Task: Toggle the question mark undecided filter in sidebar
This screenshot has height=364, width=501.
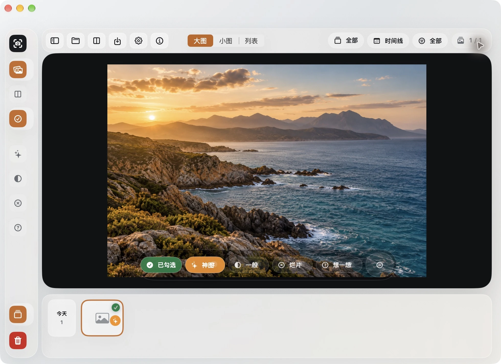Action: 18,228
